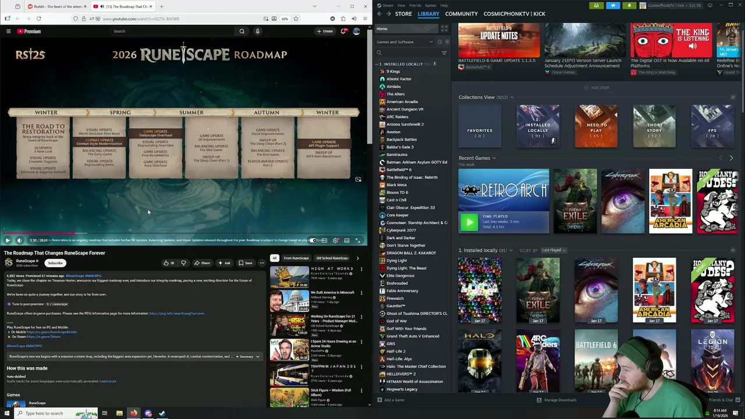
Task: Toggle YouTube autoplay switch
Action: (313, 240)
